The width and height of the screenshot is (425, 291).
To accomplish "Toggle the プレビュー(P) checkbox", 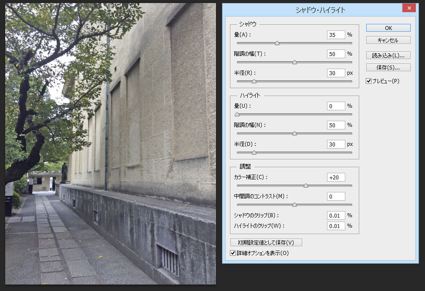I will pos(369,81).
